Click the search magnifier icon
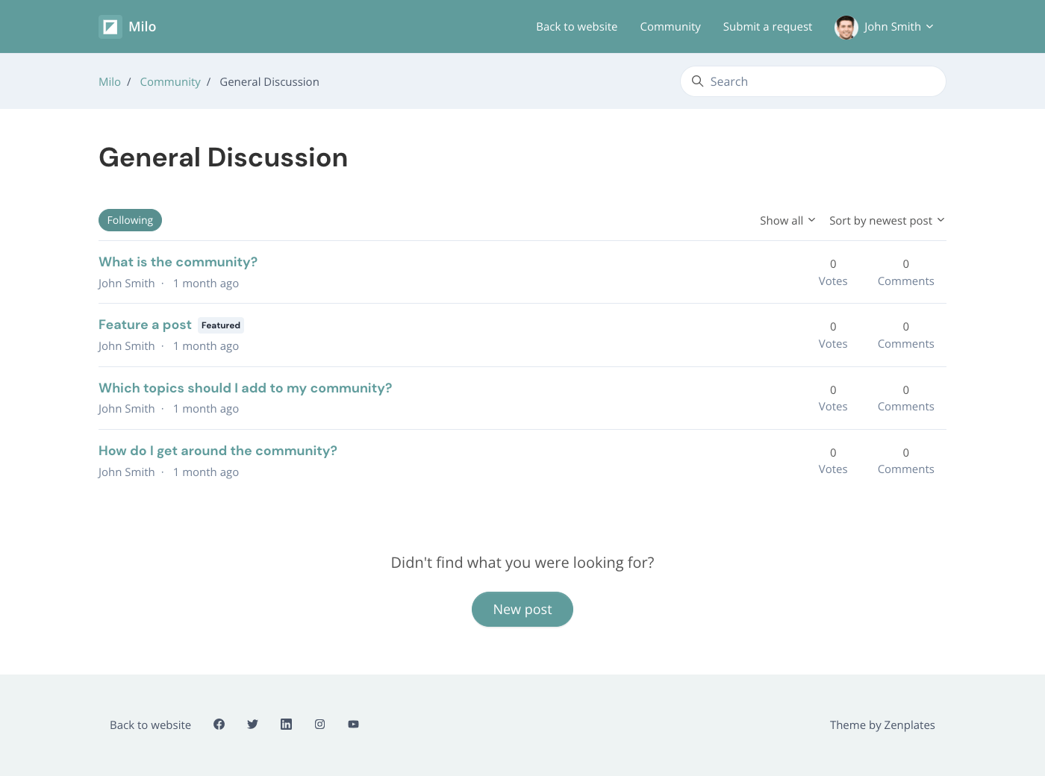The height and width of the screenshot is (776, 1045). click(x=697, y=81)
